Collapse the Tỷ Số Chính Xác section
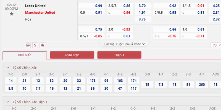Screen dimensions: 221x110 [x=8, y=68]
